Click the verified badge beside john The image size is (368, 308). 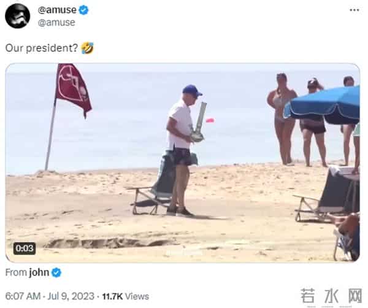pos(56,272)
